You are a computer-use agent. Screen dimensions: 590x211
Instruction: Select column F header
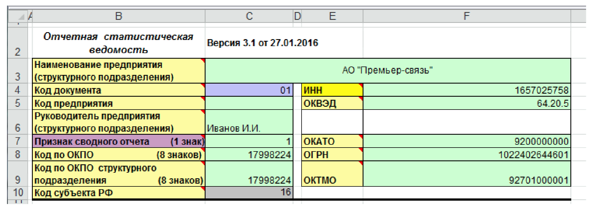(x=467, y=16)
